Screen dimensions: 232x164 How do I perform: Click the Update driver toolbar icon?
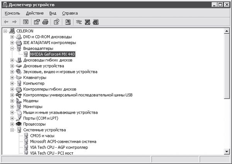click(x=79, y=22)
